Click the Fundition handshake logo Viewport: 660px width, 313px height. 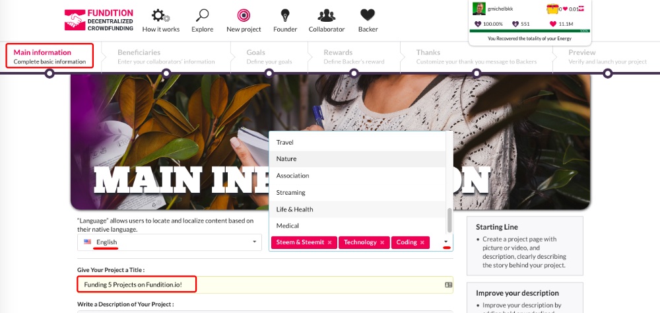75,20
